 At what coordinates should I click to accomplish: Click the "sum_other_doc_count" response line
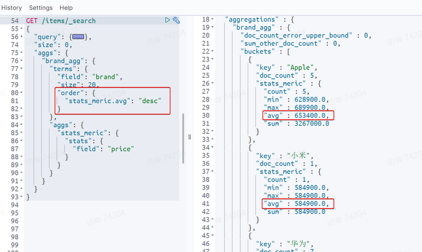click(x=290, y=44)
